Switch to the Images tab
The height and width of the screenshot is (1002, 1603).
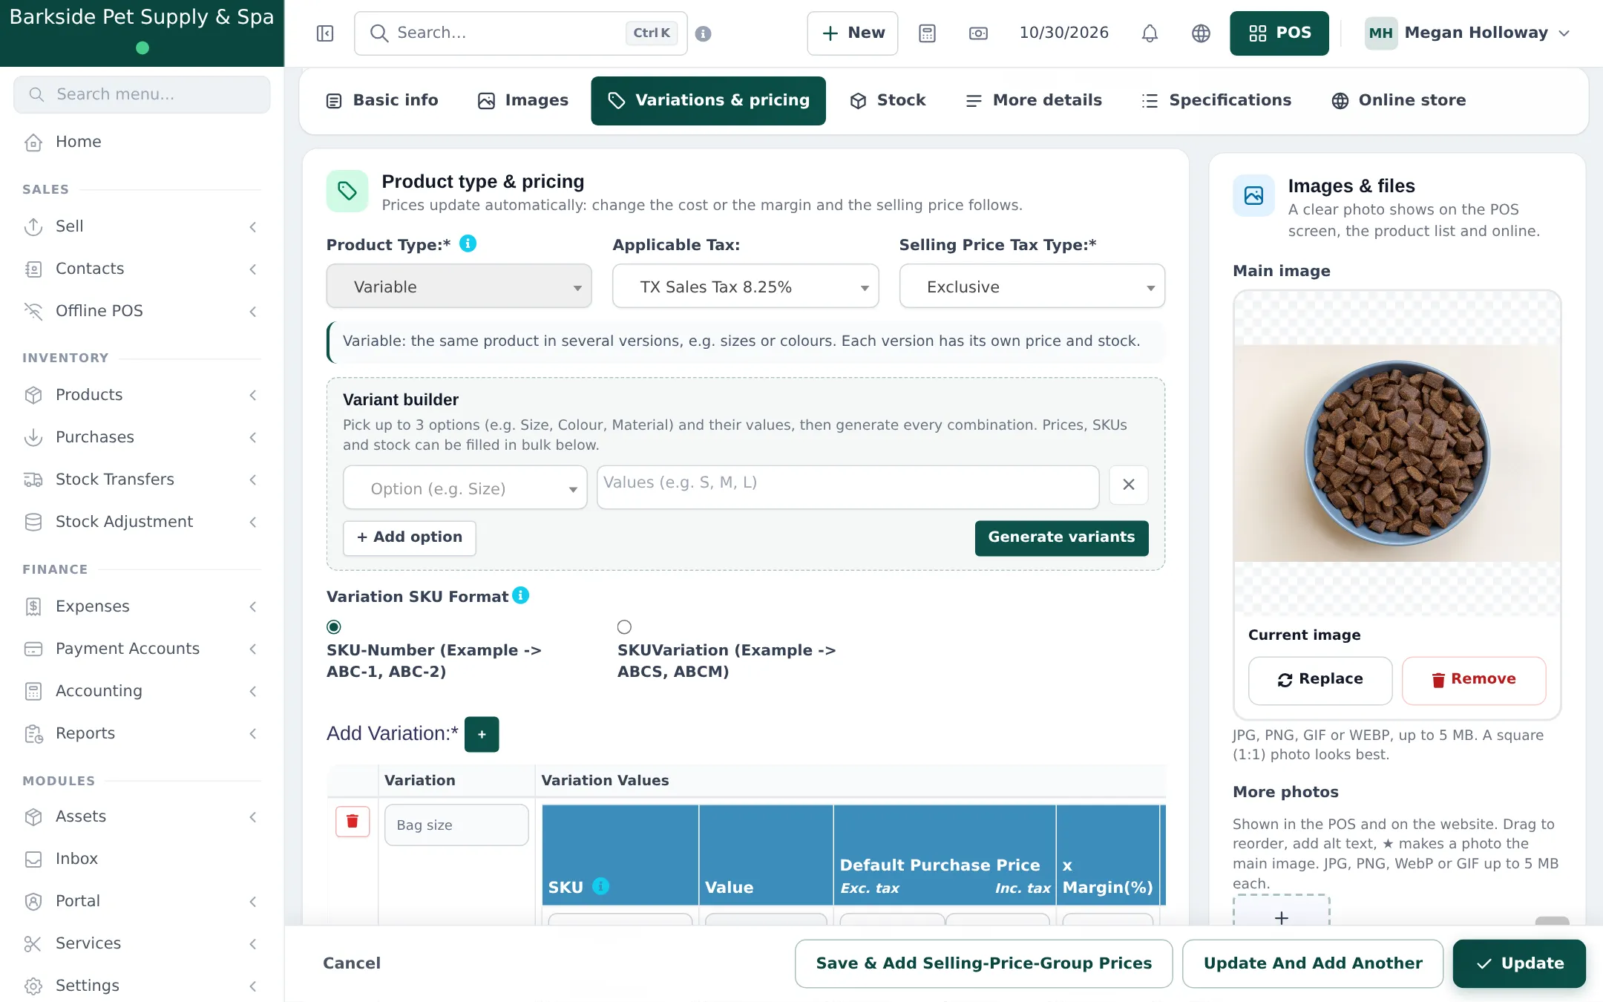[x=523, y=100]
